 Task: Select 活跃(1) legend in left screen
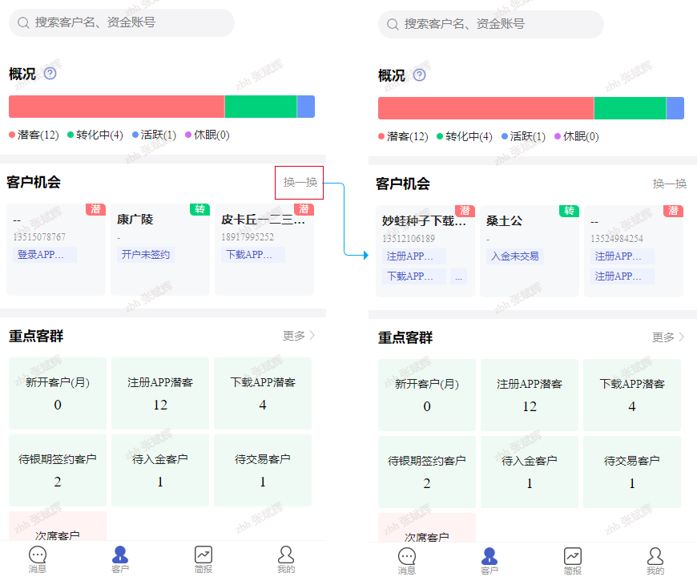point(155,135)
